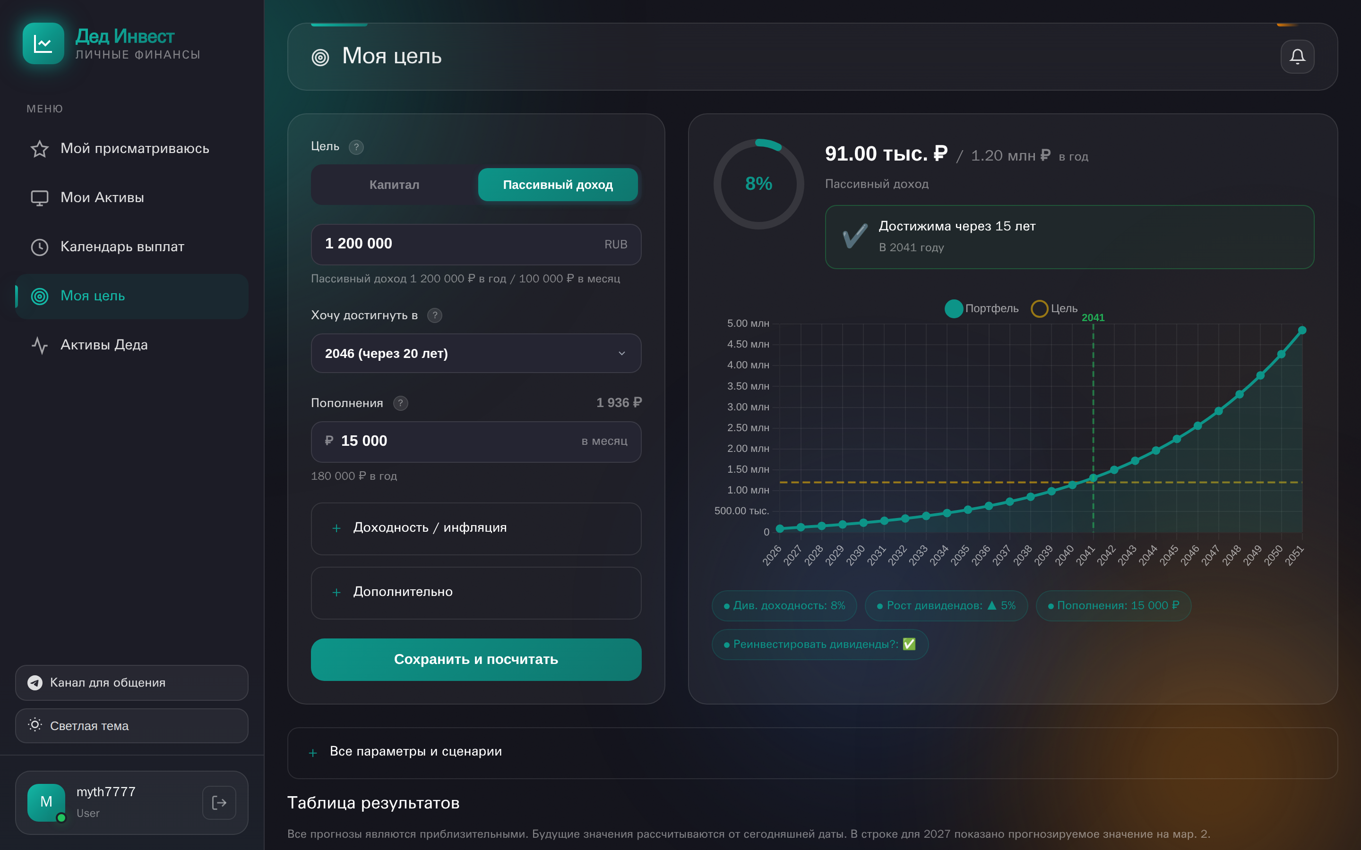Click help icon next to Хочу достигнуть в
This screenshot has width=1361, height=850.
(434, 315)
